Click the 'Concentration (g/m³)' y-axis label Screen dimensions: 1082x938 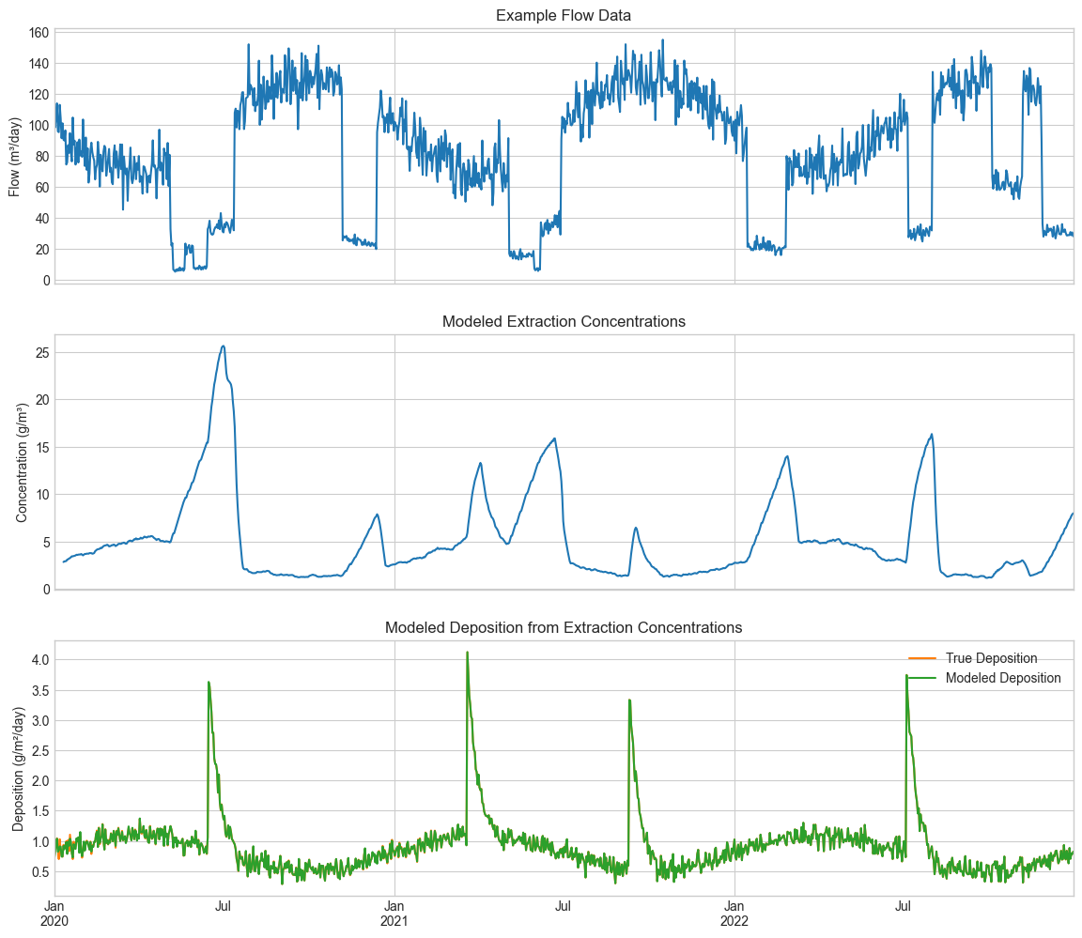tap(22, 462)
